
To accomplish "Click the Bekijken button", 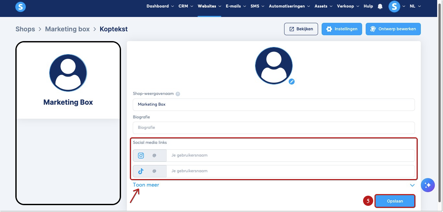I will 301,29.
